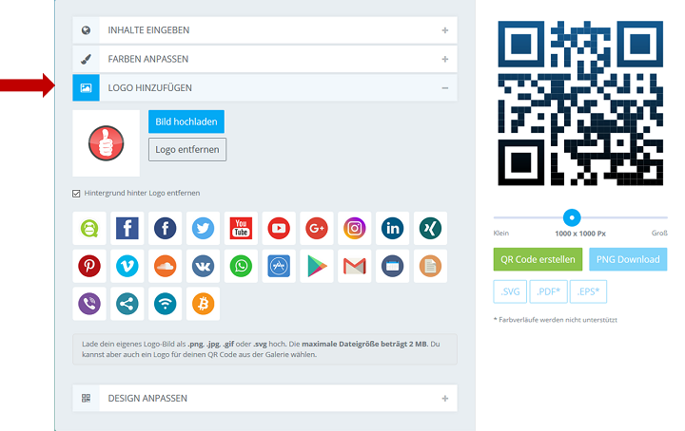The width and height of the screenshot is (685, 431).
Task: Choose the share symbol logo
Action: pyautogui.click(x=127, y=304)
